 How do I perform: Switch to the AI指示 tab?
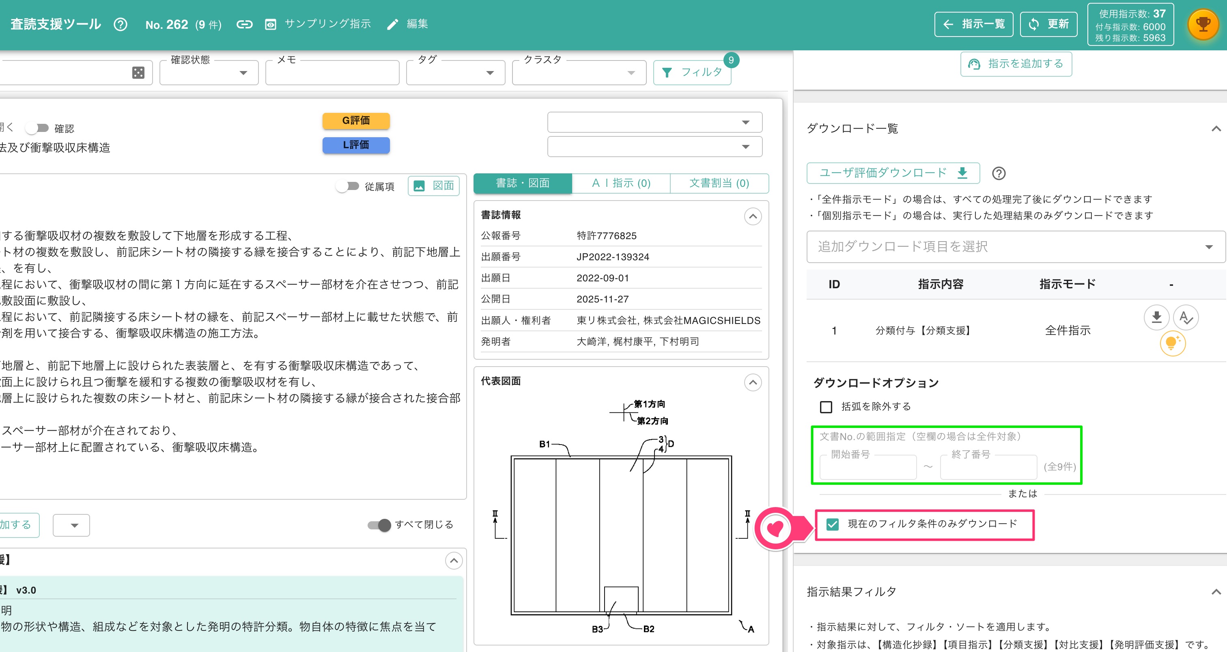pyautogui.click(x=621, y=183)
